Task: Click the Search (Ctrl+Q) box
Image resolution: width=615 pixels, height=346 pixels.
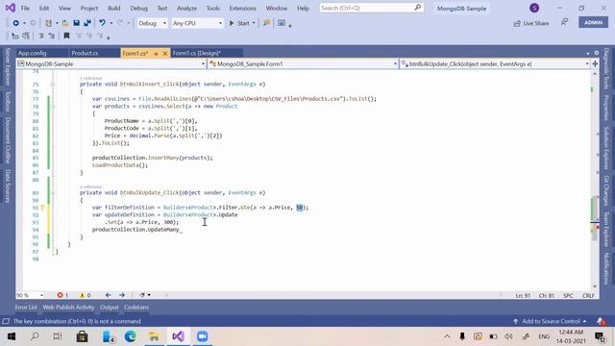Action: click(371, 8)
